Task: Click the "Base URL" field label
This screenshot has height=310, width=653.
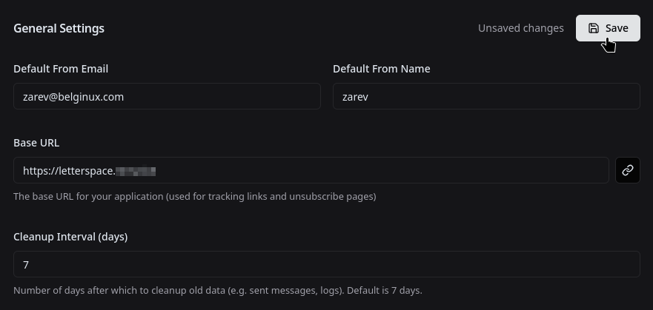Action: (x=36, y=143)
